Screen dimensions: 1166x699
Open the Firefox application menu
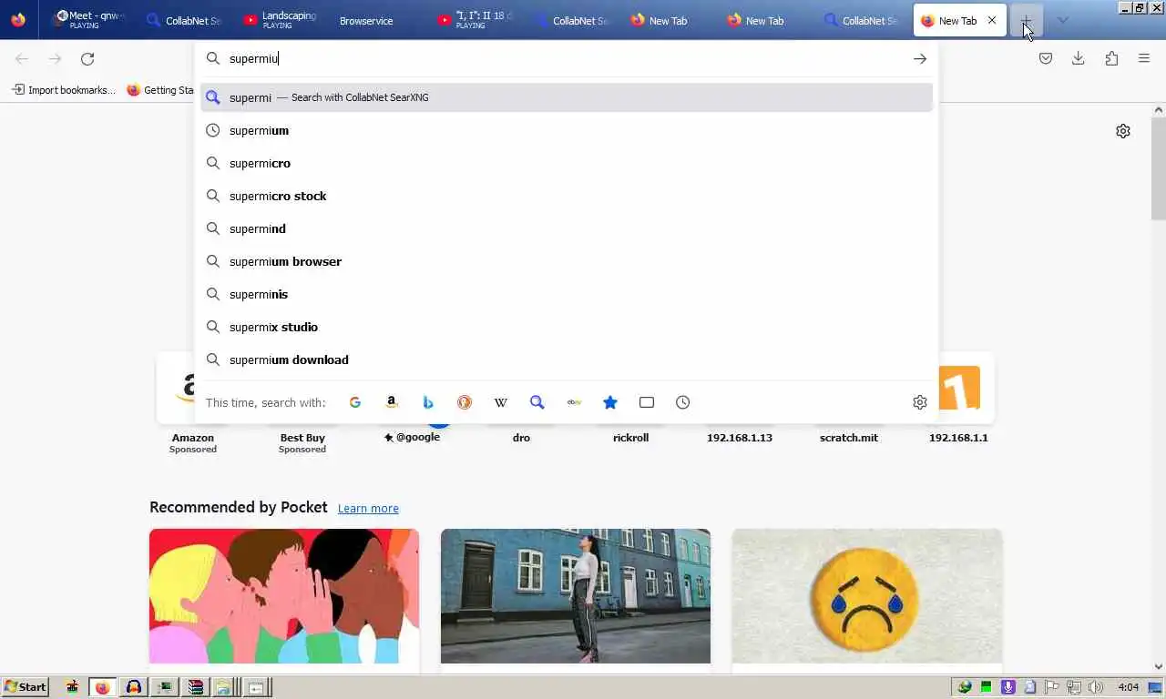coord(1144,58)
